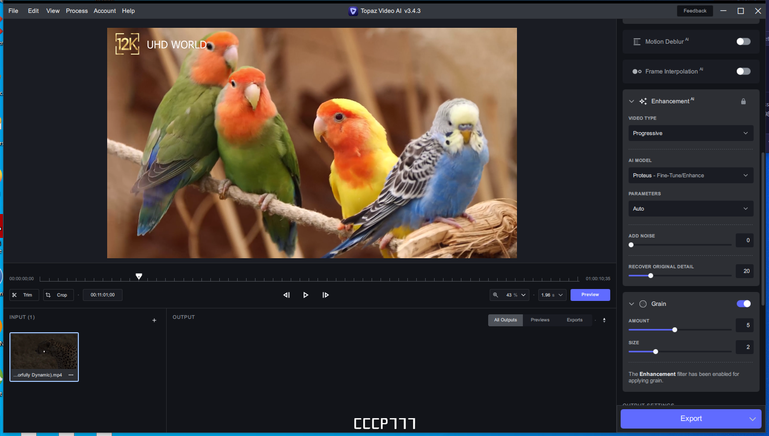Step back one frame

tap(286, 295)
